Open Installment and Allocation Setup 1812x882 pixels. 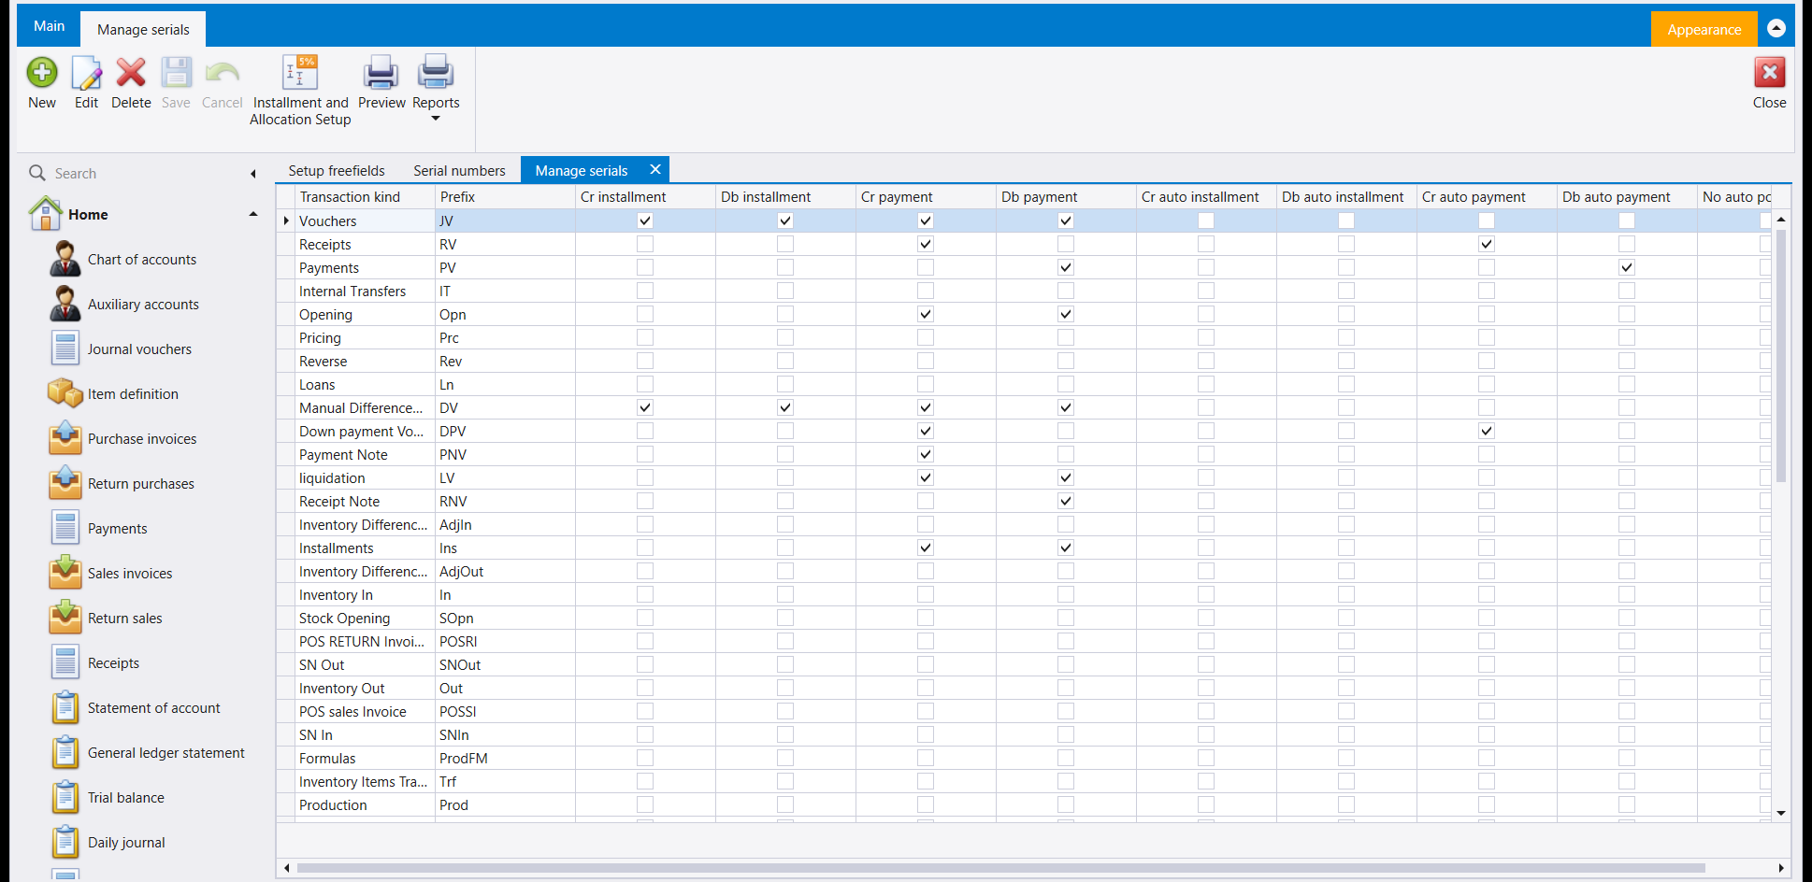click(x=300, y=91)
